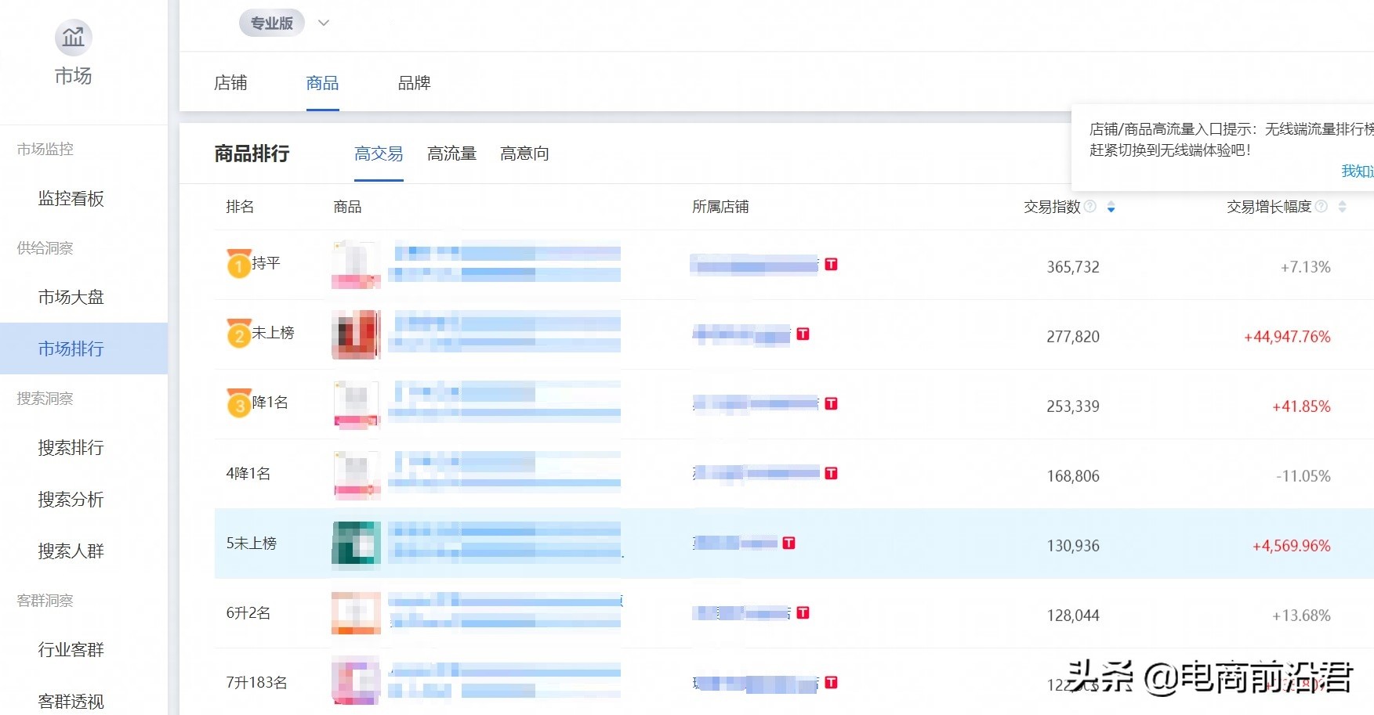1374x715 pixels.
Task: Click Tmall badge on fifth row's store
Action: tap(789, 543)
